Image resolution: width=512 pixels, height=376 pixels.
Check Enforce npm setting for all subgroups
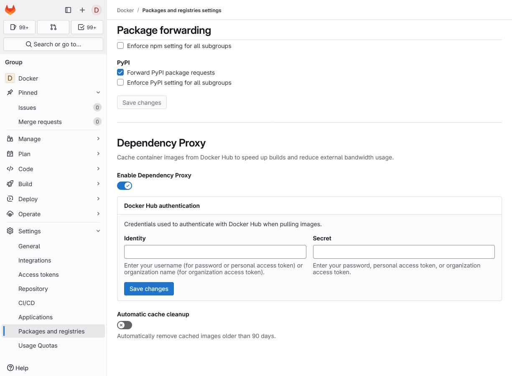(120, 46)
